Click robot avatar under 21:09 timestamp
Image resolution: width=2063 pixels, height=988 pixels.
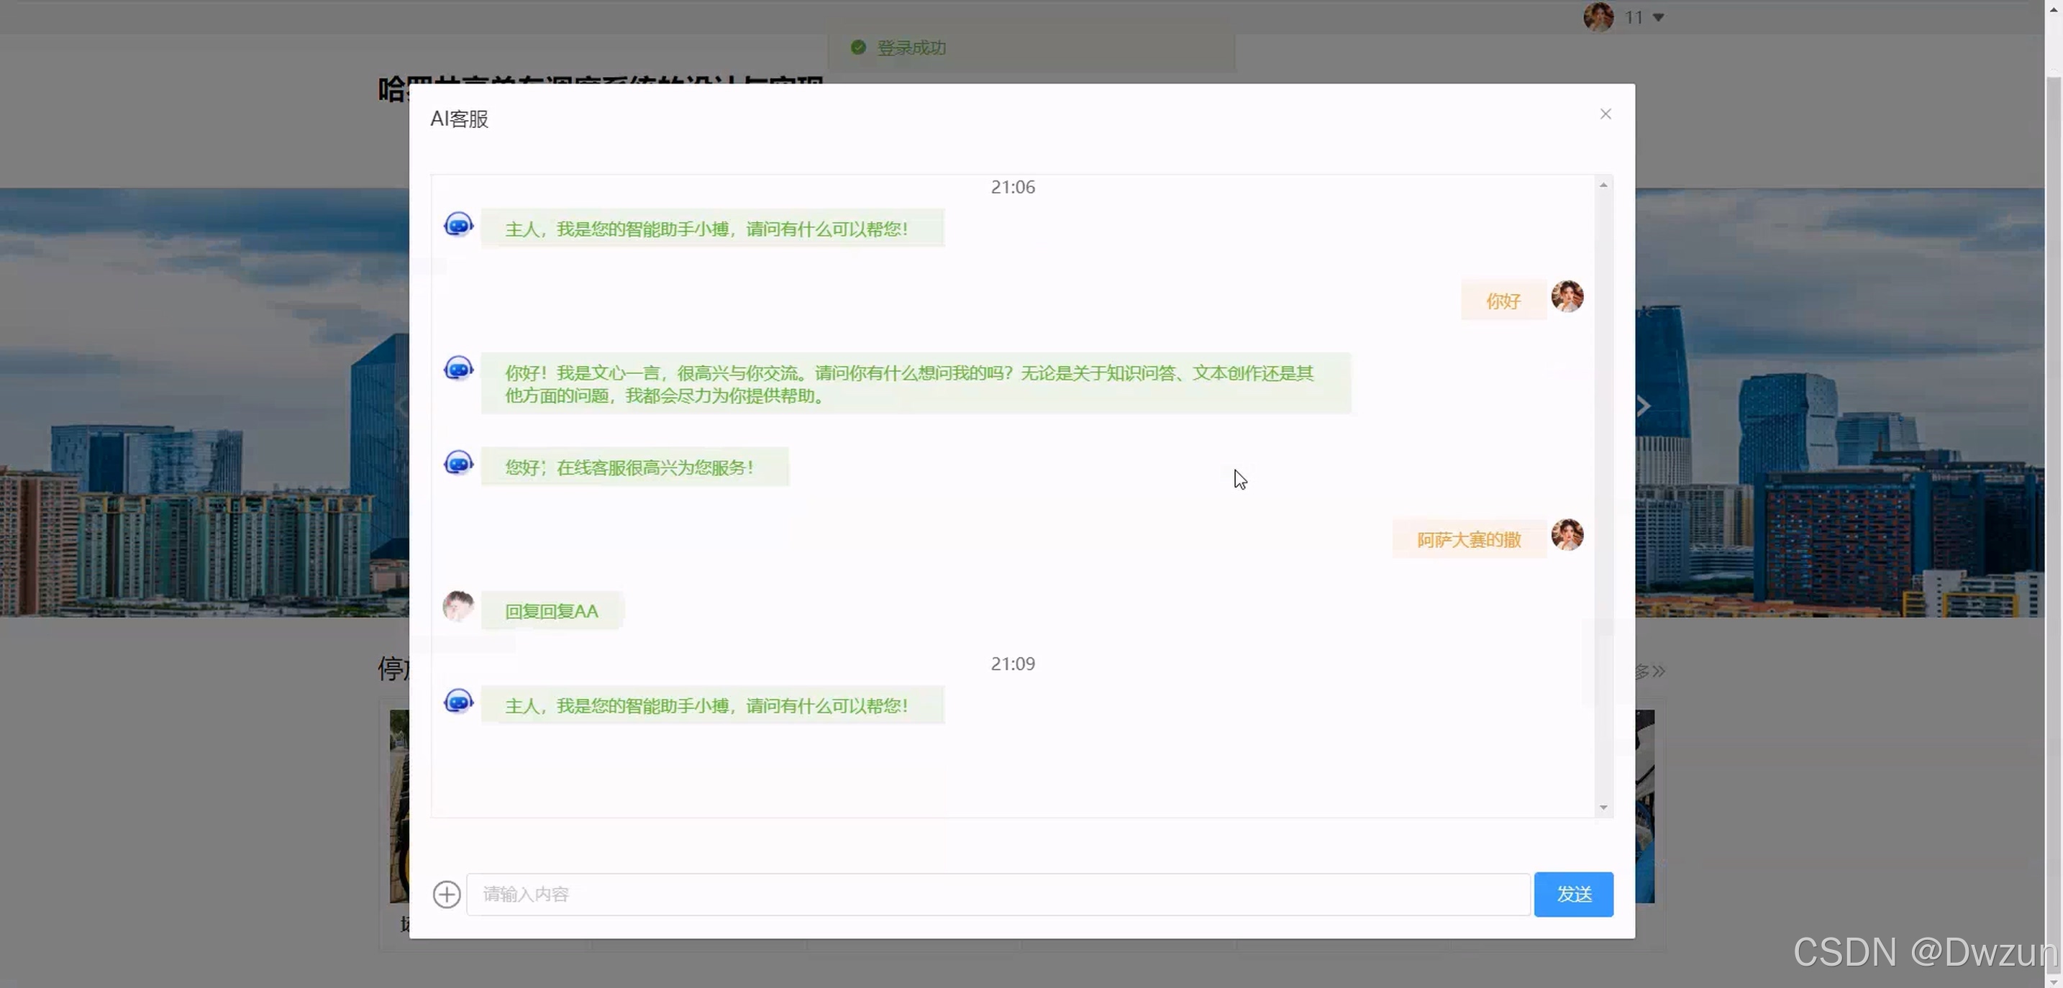(458, 702)
